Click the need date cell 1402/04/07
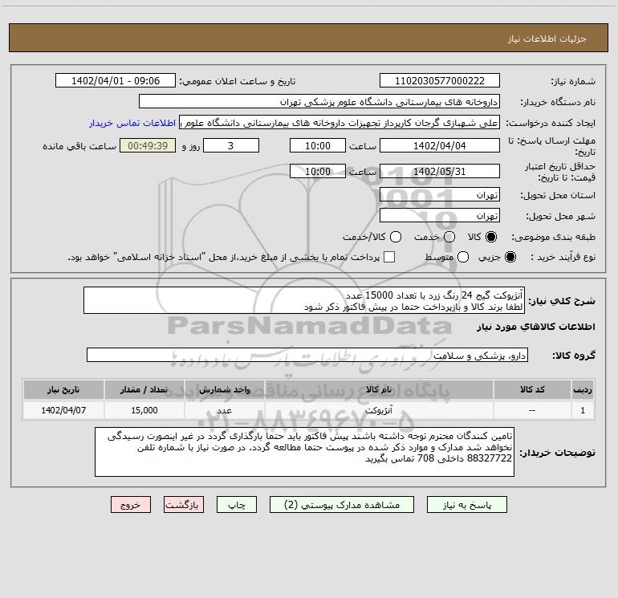Screen dimensions: 618x598 coord(63,410)
